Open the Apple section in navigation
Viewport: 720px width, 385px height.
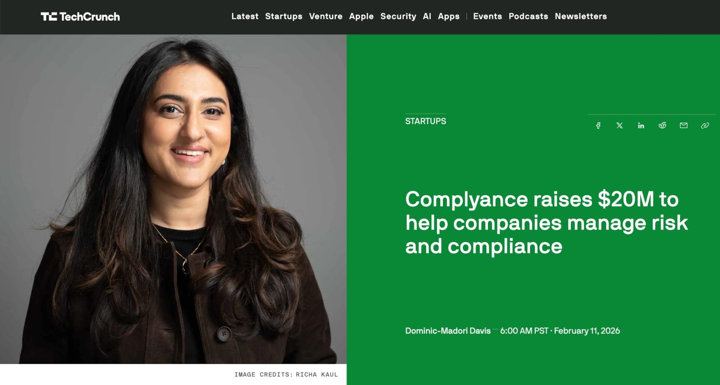pyautogui.click(x=361, y=16)
